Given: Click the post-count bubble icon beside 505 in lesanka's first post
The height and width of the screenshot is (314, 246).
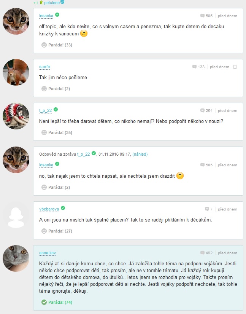Looking at the screenshot, I should coord(202,16).
